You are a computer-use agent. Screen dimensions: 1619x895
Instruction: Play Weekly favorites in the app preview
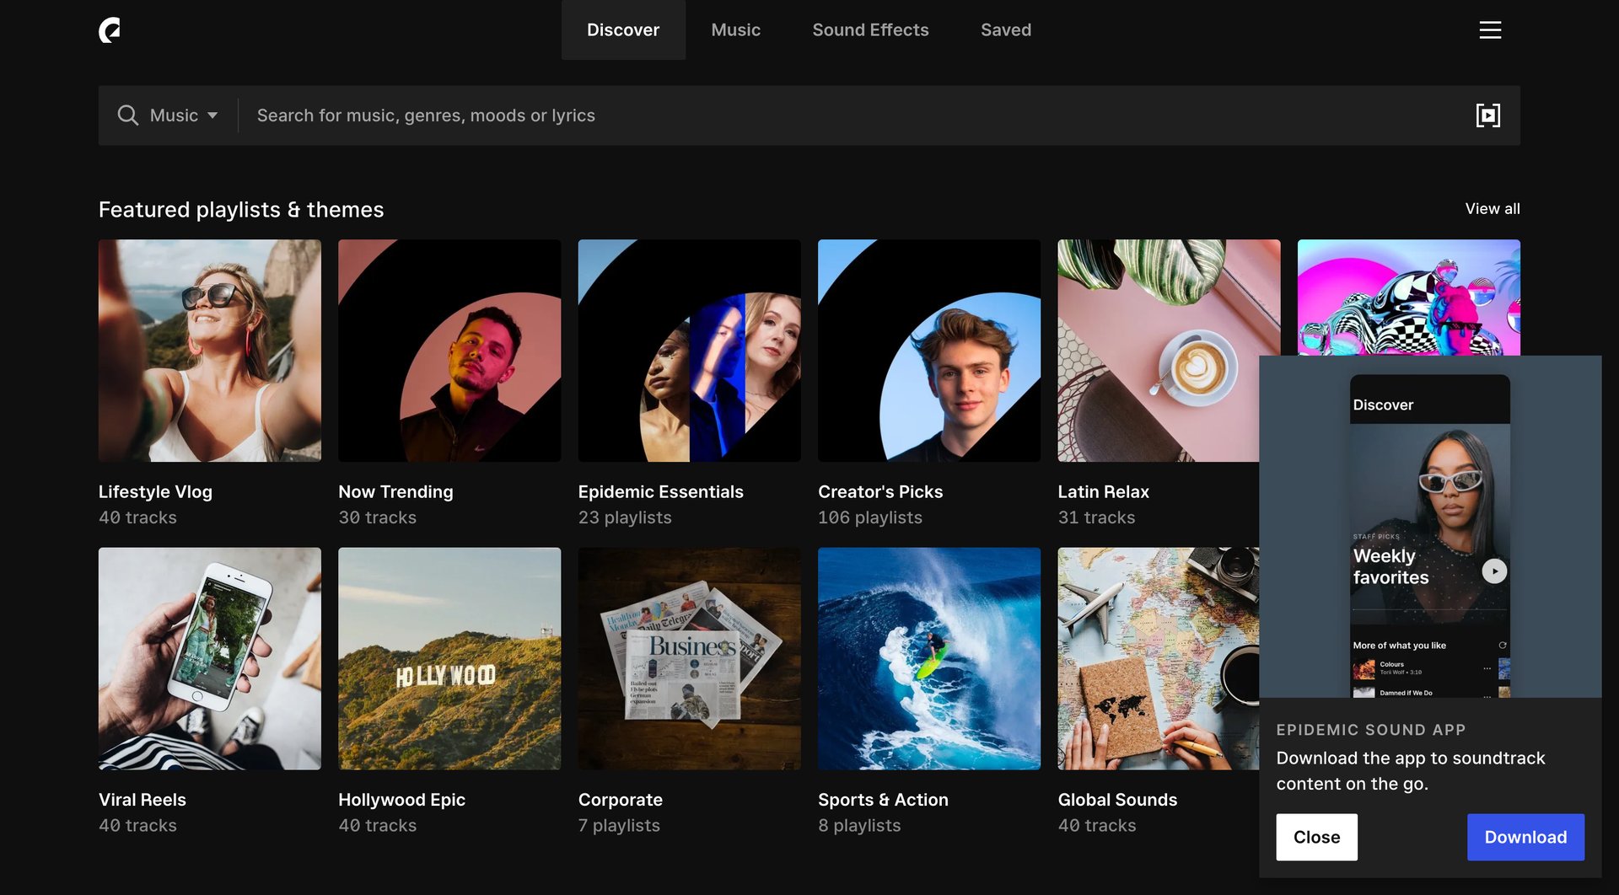click(x=1493, y=571)
